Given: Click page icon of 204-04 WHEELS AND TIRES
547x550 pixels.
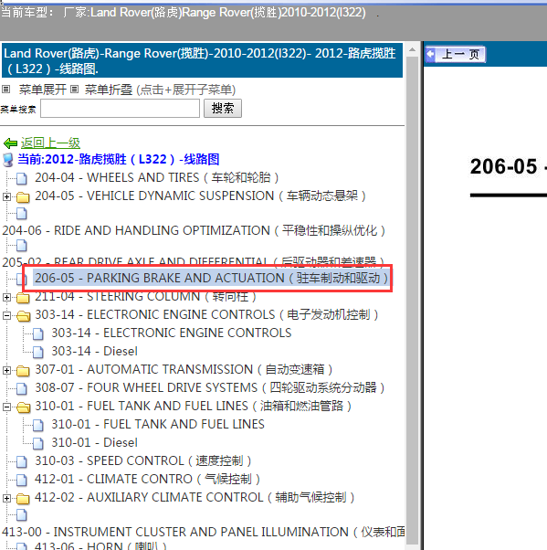Looking at the screenshot, I should pyautogui.click(x=22, y=178).
